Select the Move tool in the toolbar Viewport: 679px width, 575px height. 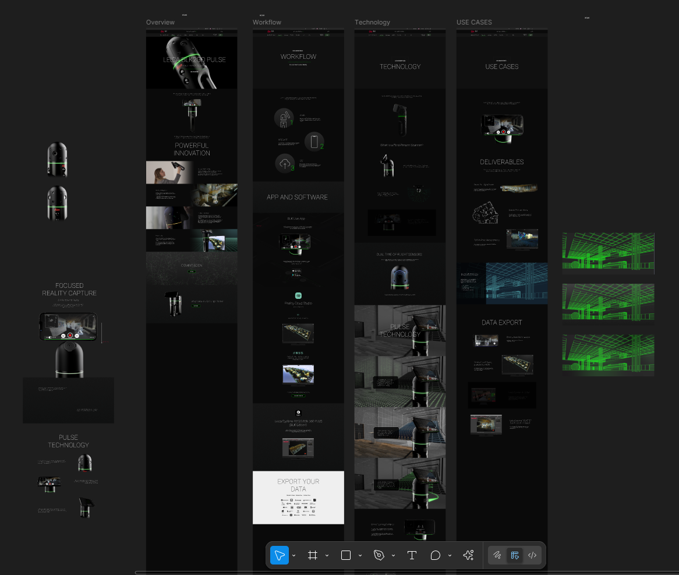(x=280, y=555)
